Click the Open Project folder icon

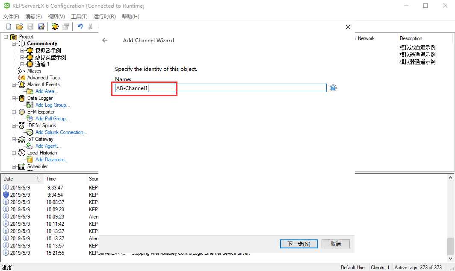[x=19, y=26]
